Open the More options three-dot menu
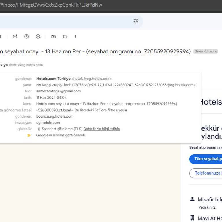 tap(76, 36)
